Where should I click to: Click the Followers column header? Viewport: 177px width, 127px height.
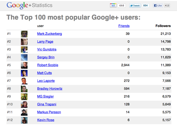(x=163, y=26)
